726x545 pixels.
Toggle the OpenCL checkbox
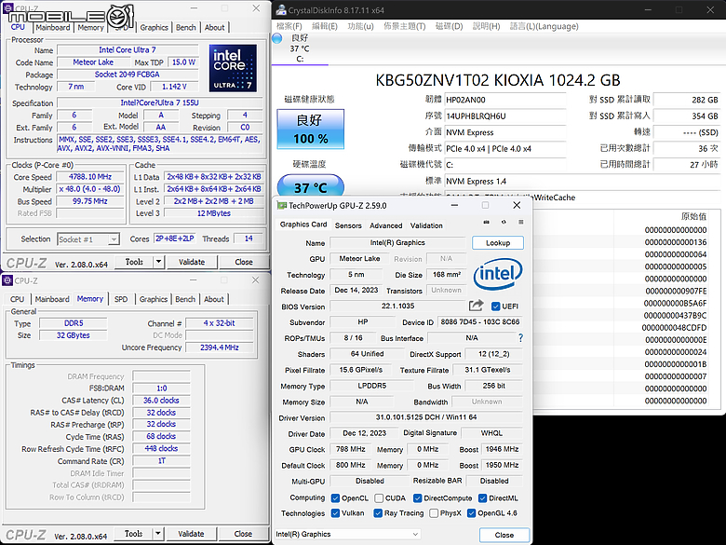tap(336, 498)
